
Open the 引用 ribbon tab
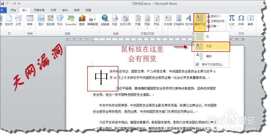[x=53, y=10]
